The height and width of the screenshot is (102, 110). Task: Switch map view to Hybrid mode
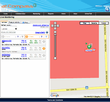click(x=104, y=23)
